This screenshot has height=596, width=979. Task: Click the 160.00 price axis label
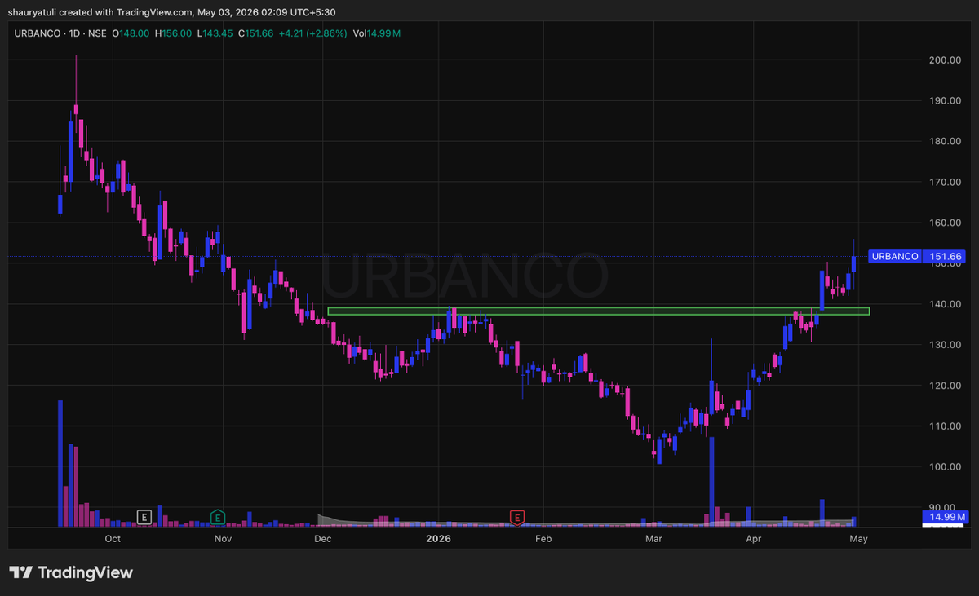[x=944, y=223]
